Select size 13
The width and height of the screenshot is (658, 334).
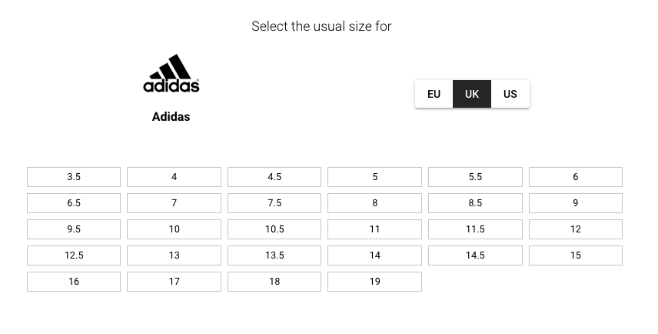click(174, 256)
